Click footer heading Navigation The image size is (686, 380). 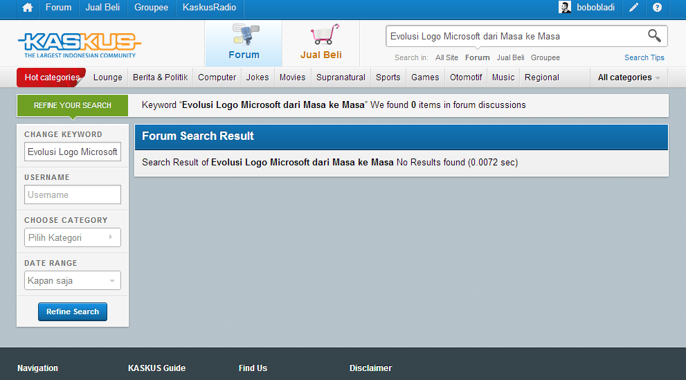point(37,368)
